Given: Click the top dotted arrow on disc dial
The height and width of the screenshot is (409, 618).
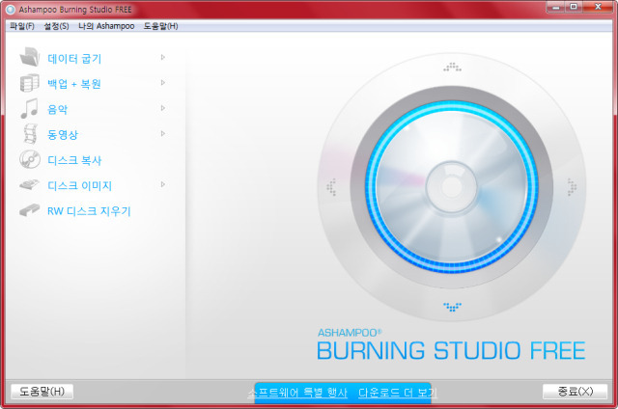Looking at the screenshot, I should (452, 67).
